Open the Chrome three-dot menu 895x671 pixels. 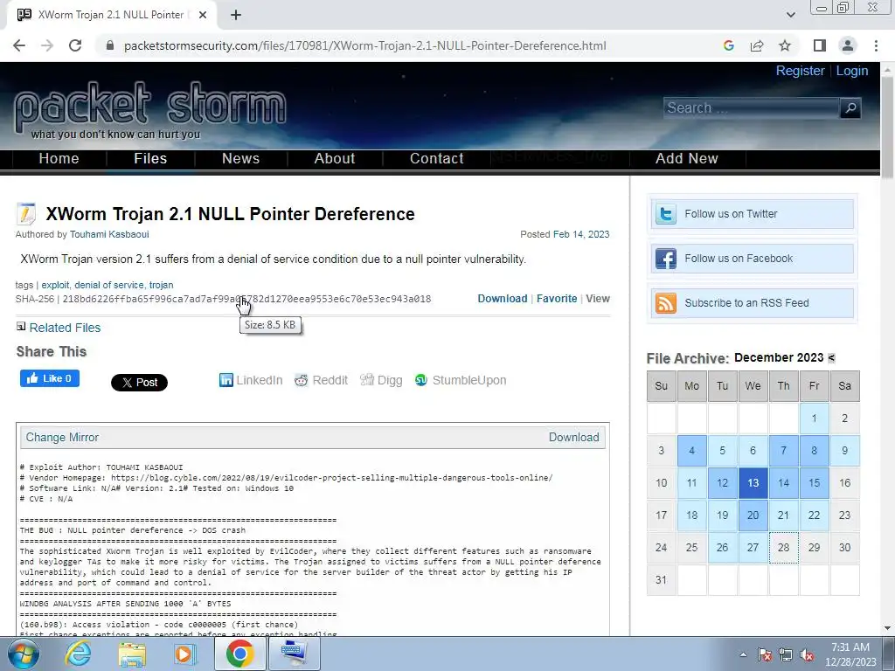tap(876, 45)
